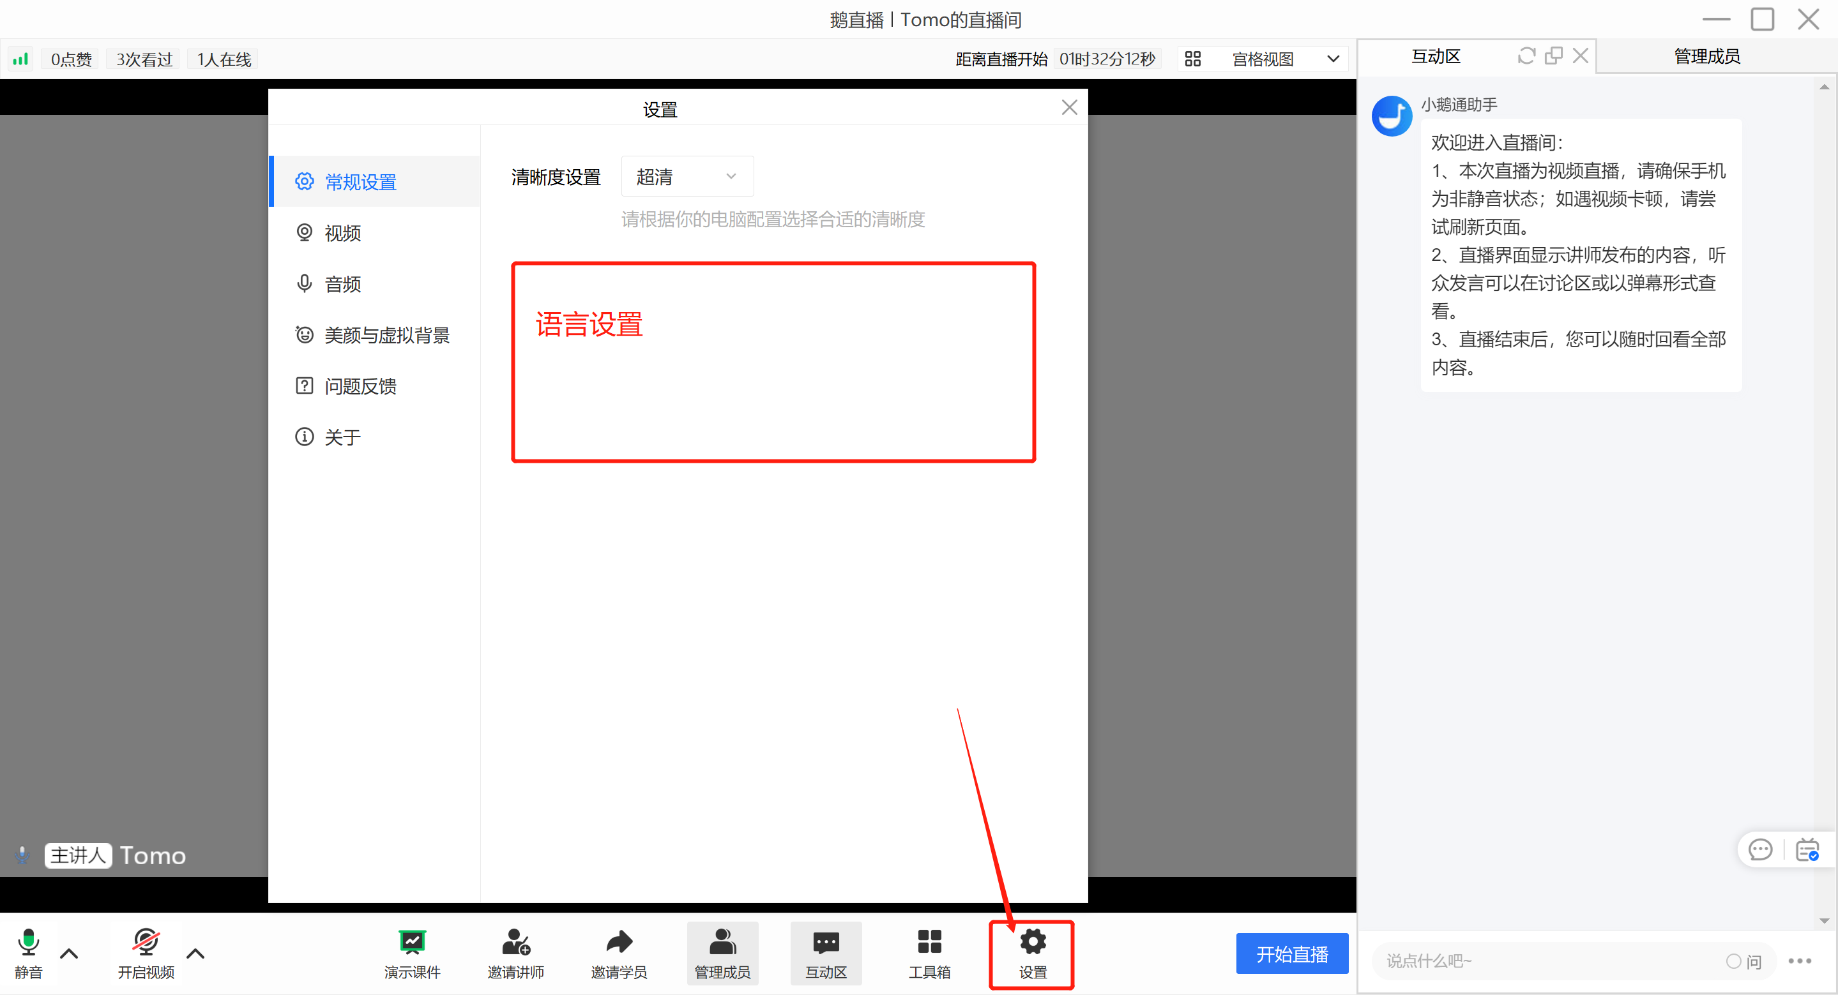1838x995 pixels.
Task: Close the 设置 dialog
Action: [1069, 108]
